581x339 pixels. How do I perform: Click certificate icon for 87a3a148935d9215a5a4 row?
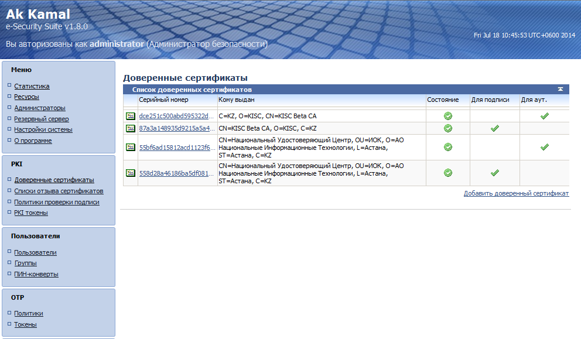[x=131, y=128]
